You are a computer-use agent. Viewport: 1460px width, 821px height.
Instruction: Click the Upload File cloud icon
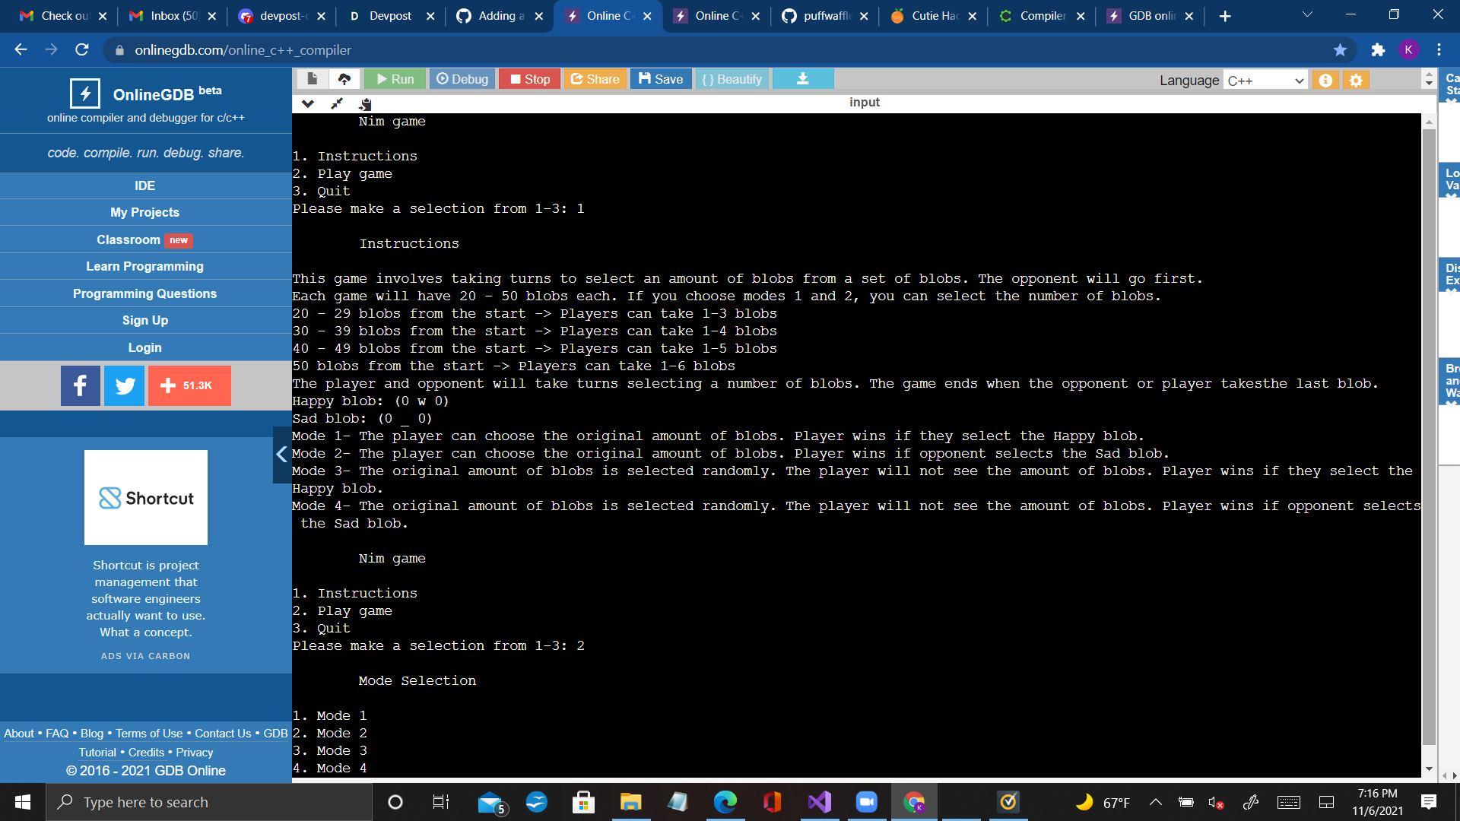tap(344, 79)
